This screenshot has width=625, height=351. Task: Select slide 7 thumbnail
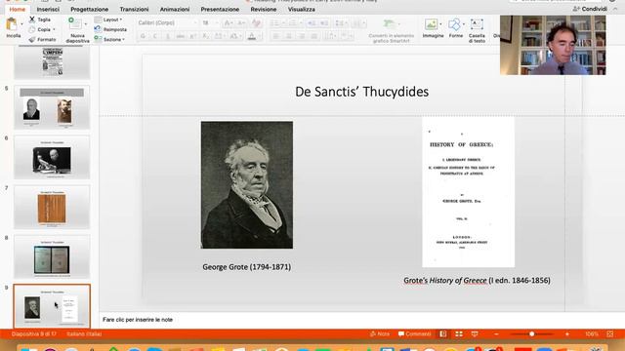tap(52, 207)
